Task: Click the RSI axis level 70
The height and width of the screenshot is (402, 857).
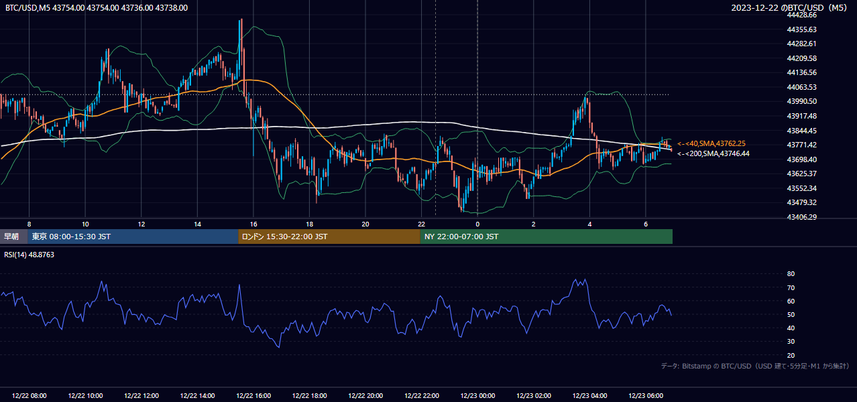Action: coord(791,287)
